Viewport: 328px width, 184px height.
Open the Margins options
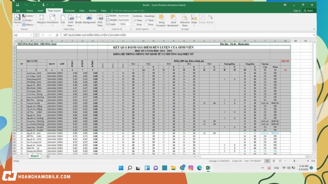[41, 20]
